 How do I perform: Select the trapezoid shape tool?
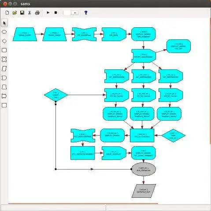[x=4, y=87]
